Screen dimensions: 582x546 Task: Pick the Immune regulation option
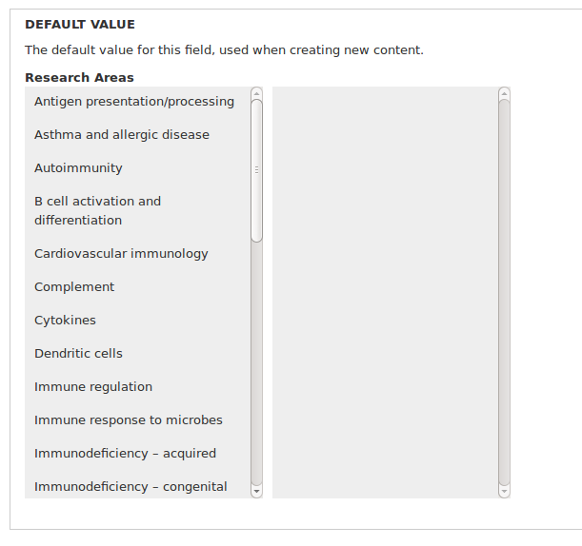tap(138, 387)
